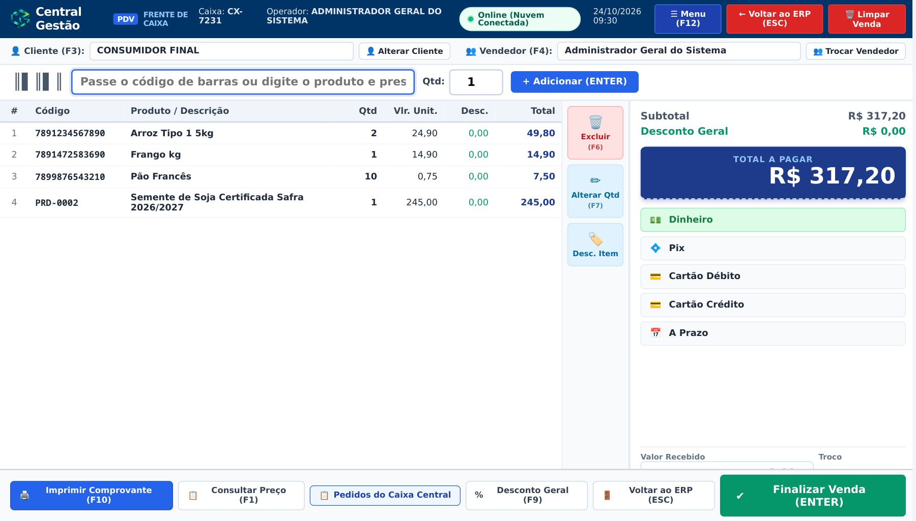Select A Prazo payment option
Screen dimensions: 916x521
point(773,333)
